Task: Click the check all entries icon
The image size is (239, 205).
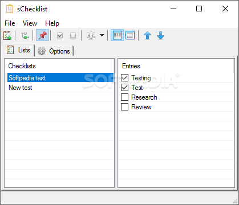Action: (x=60, y=35)
